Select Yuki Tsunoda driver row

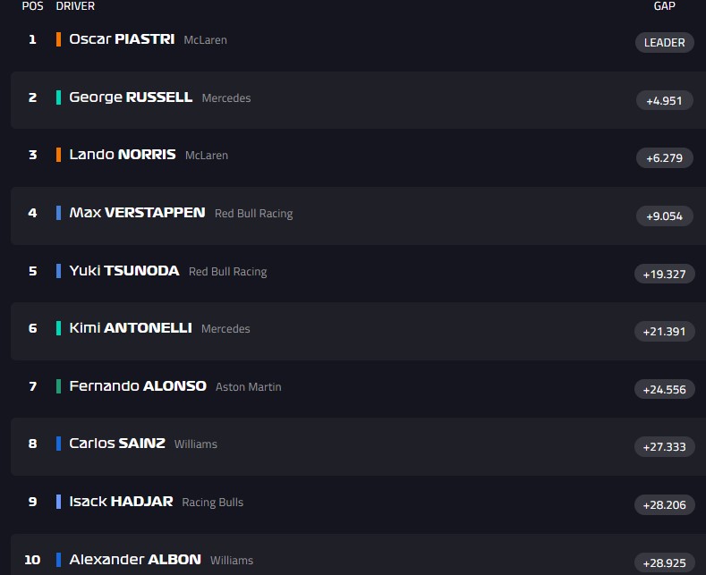pos(123,271)
